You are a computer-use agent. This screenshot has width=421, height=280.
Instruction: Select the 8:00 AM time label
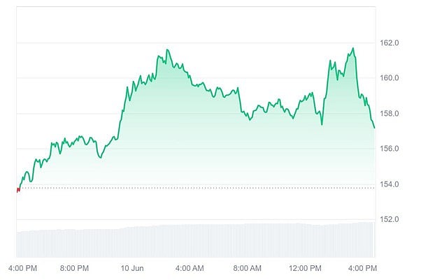247,268
